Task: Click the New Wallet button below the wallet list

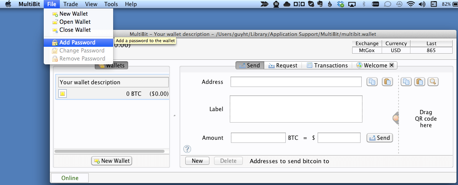Action: tap(112, 161)
